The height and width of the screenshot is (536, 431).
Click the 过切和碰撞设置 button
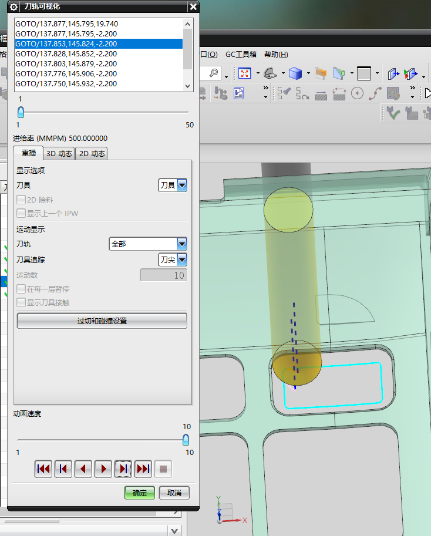pos(102,321)
